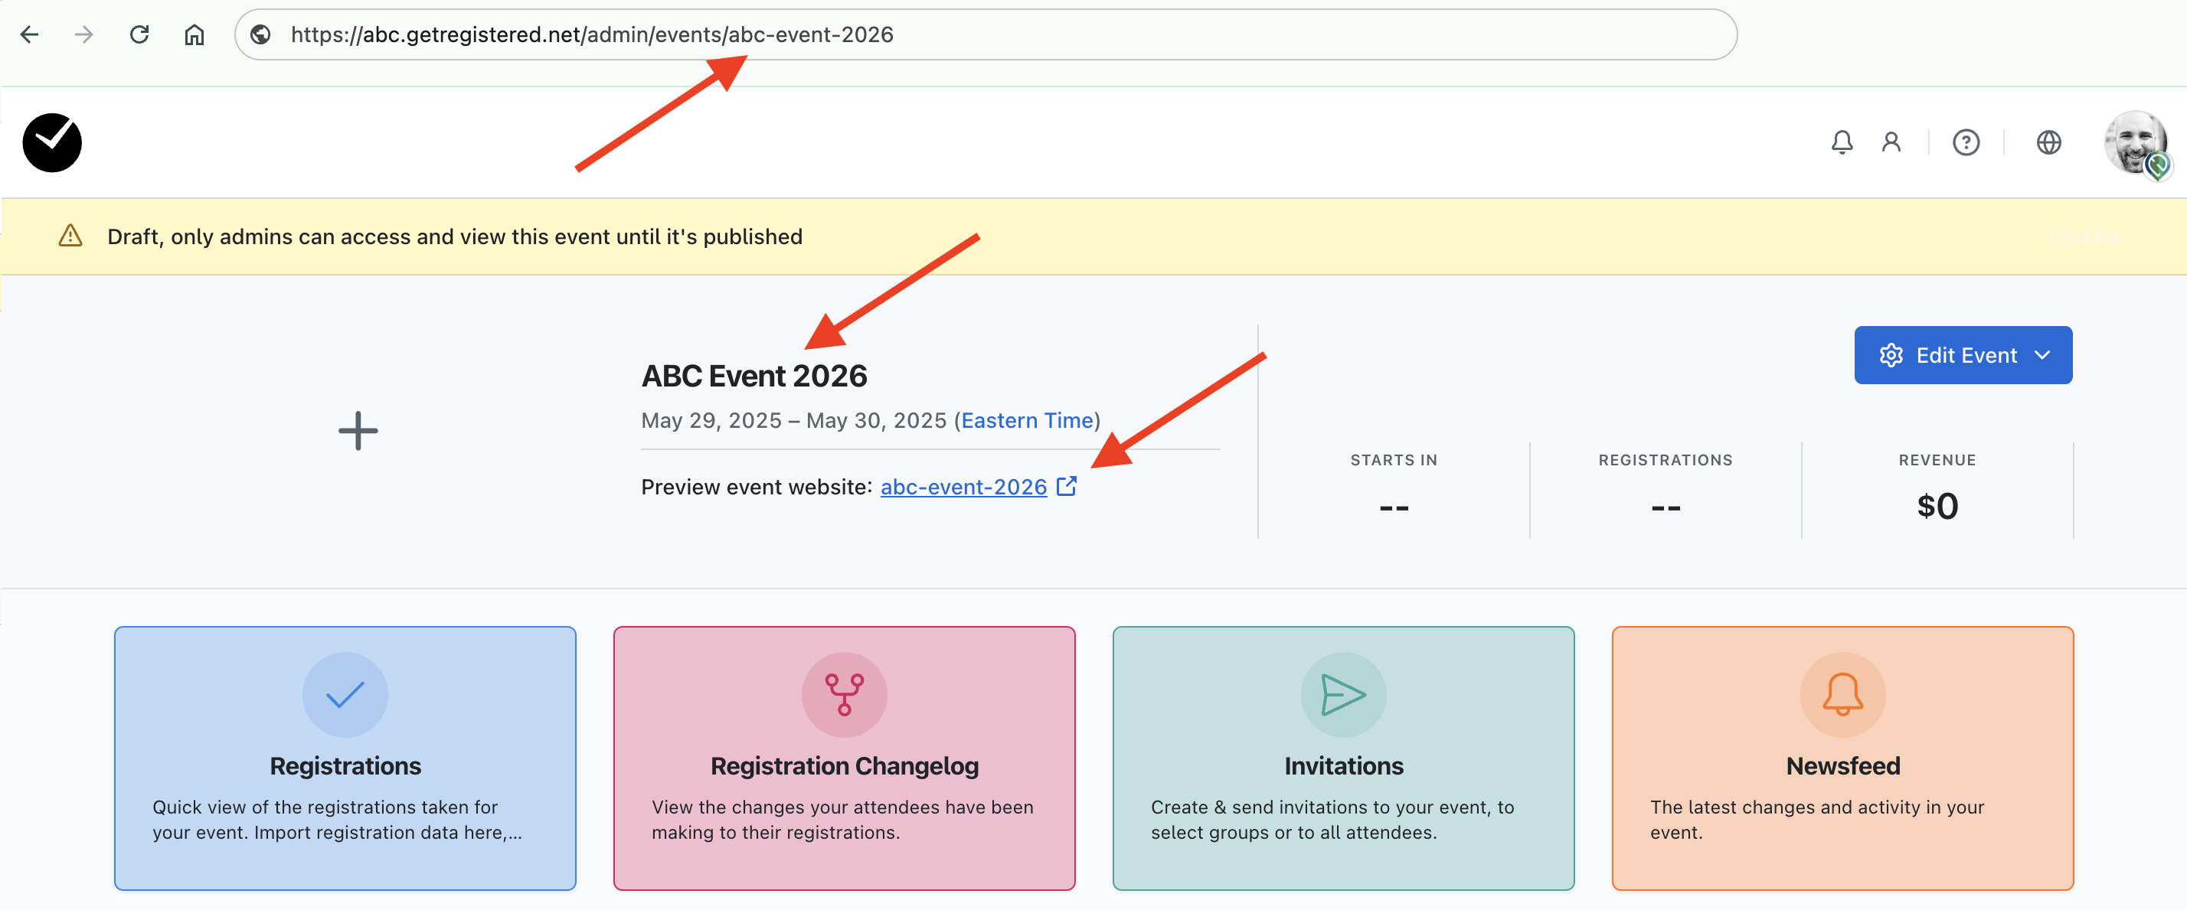Open notifications bell in header
The image size is (2187, 910).
(x=1842, y=142)
